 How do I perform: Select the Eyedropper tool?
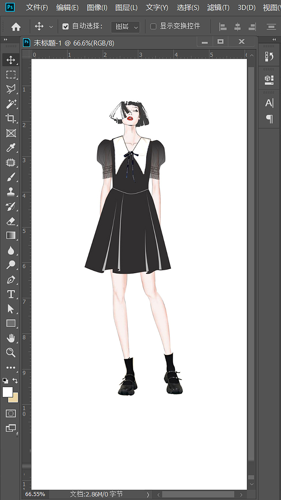(11, 148)
